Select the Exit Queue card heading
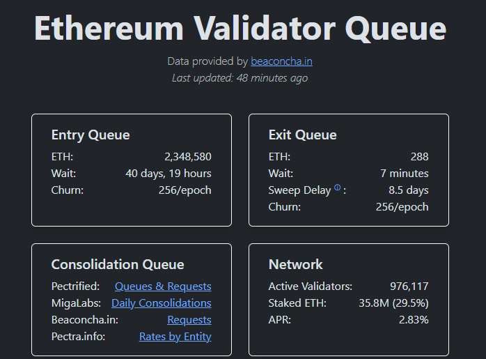486x359 pixels. pyautogui.click(x=302, y=135)
